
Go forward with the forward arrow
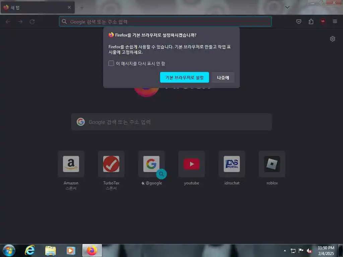(x=20, y=21)
